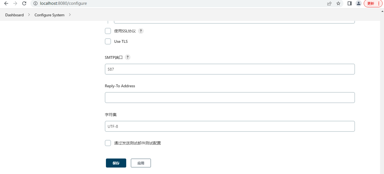The image size is (384, 174).
Task: Click the site information icon
Action: point(35,3)
